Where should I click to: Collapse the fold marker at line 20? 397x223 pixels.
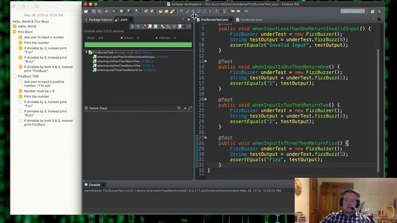click(205, 99)
